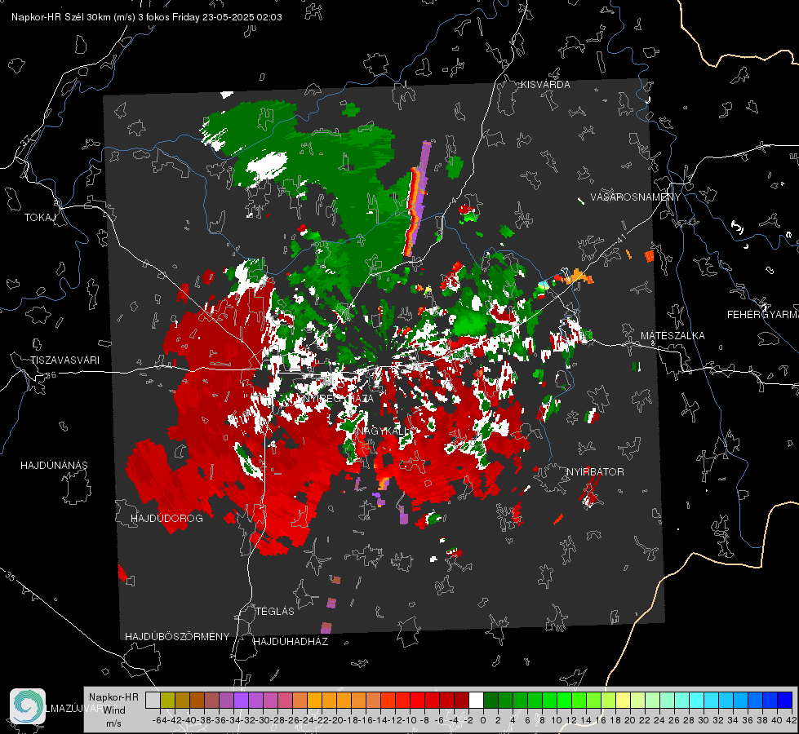799x734 pixels.
Task: Click the HAJDÚDOROG town label
Action: 166,518
